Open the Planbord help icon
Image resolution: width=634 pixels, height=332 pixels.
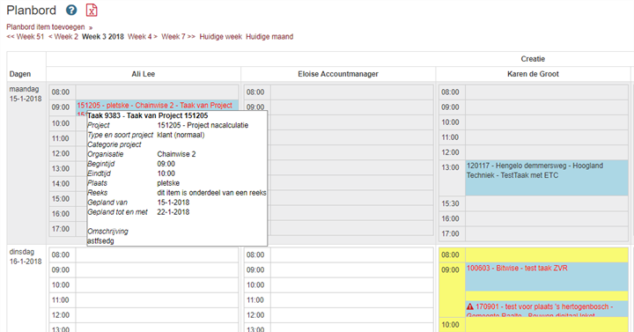[71, 10]
